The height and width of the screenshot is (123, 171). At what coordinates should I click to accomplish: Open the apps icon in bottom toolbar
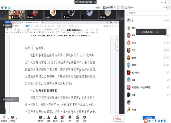(x=78, y=119)
